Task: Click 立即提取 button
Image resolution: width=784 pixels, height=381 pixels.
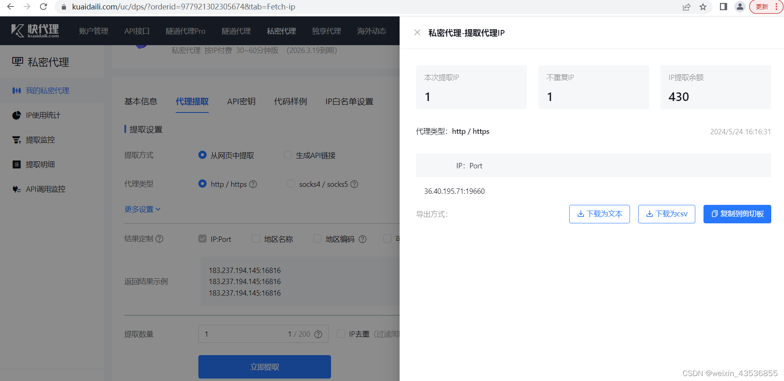Action: click(264, 367)
